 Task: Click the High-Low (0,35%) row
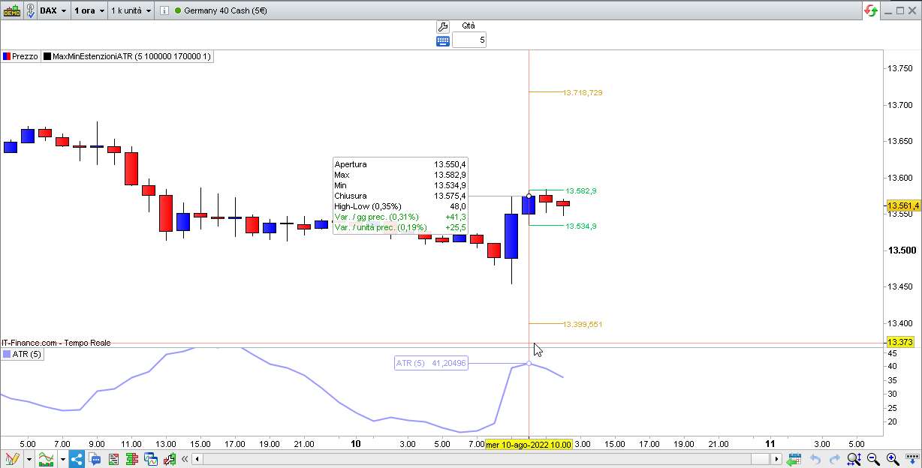pos(401,206)
